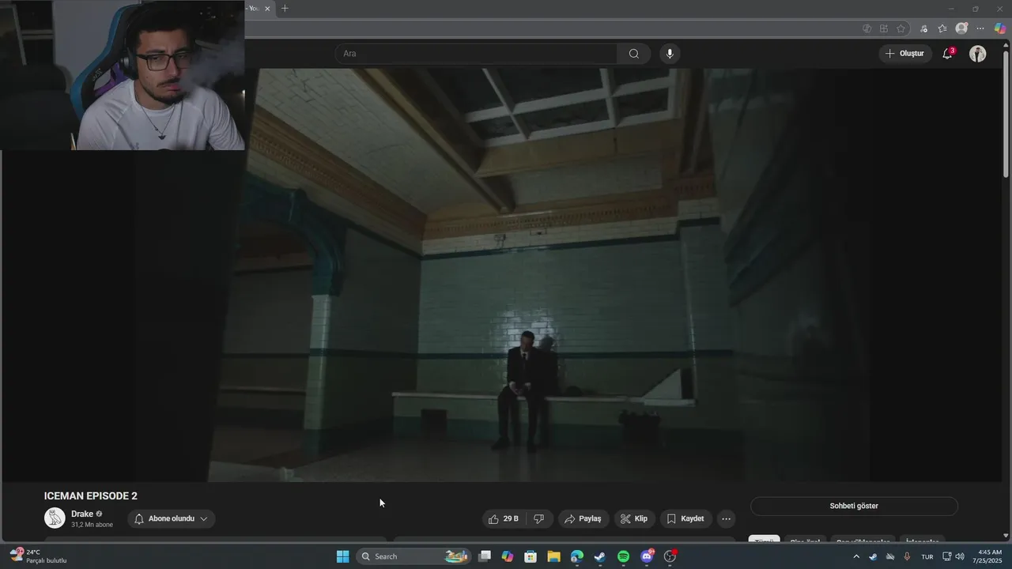The height and width of the screenshot is (569, 1012).
Task: Close the current browser tab
Action: pyautogui.click(x=267, y=9)
